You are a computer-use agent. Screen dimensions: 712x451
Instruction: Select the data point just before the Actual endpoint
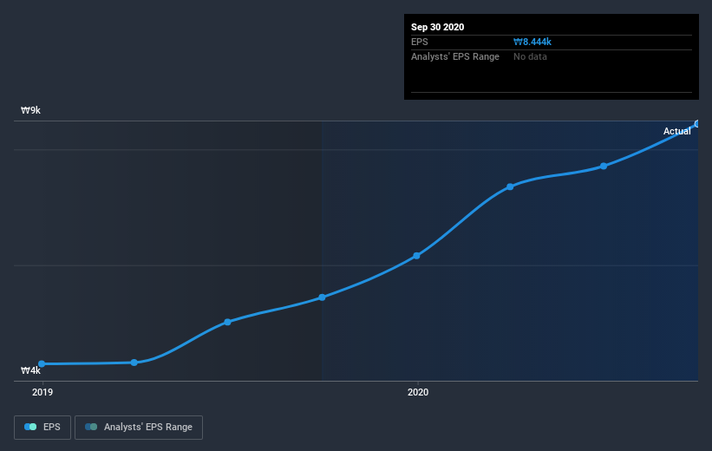(x=604, y=167)
